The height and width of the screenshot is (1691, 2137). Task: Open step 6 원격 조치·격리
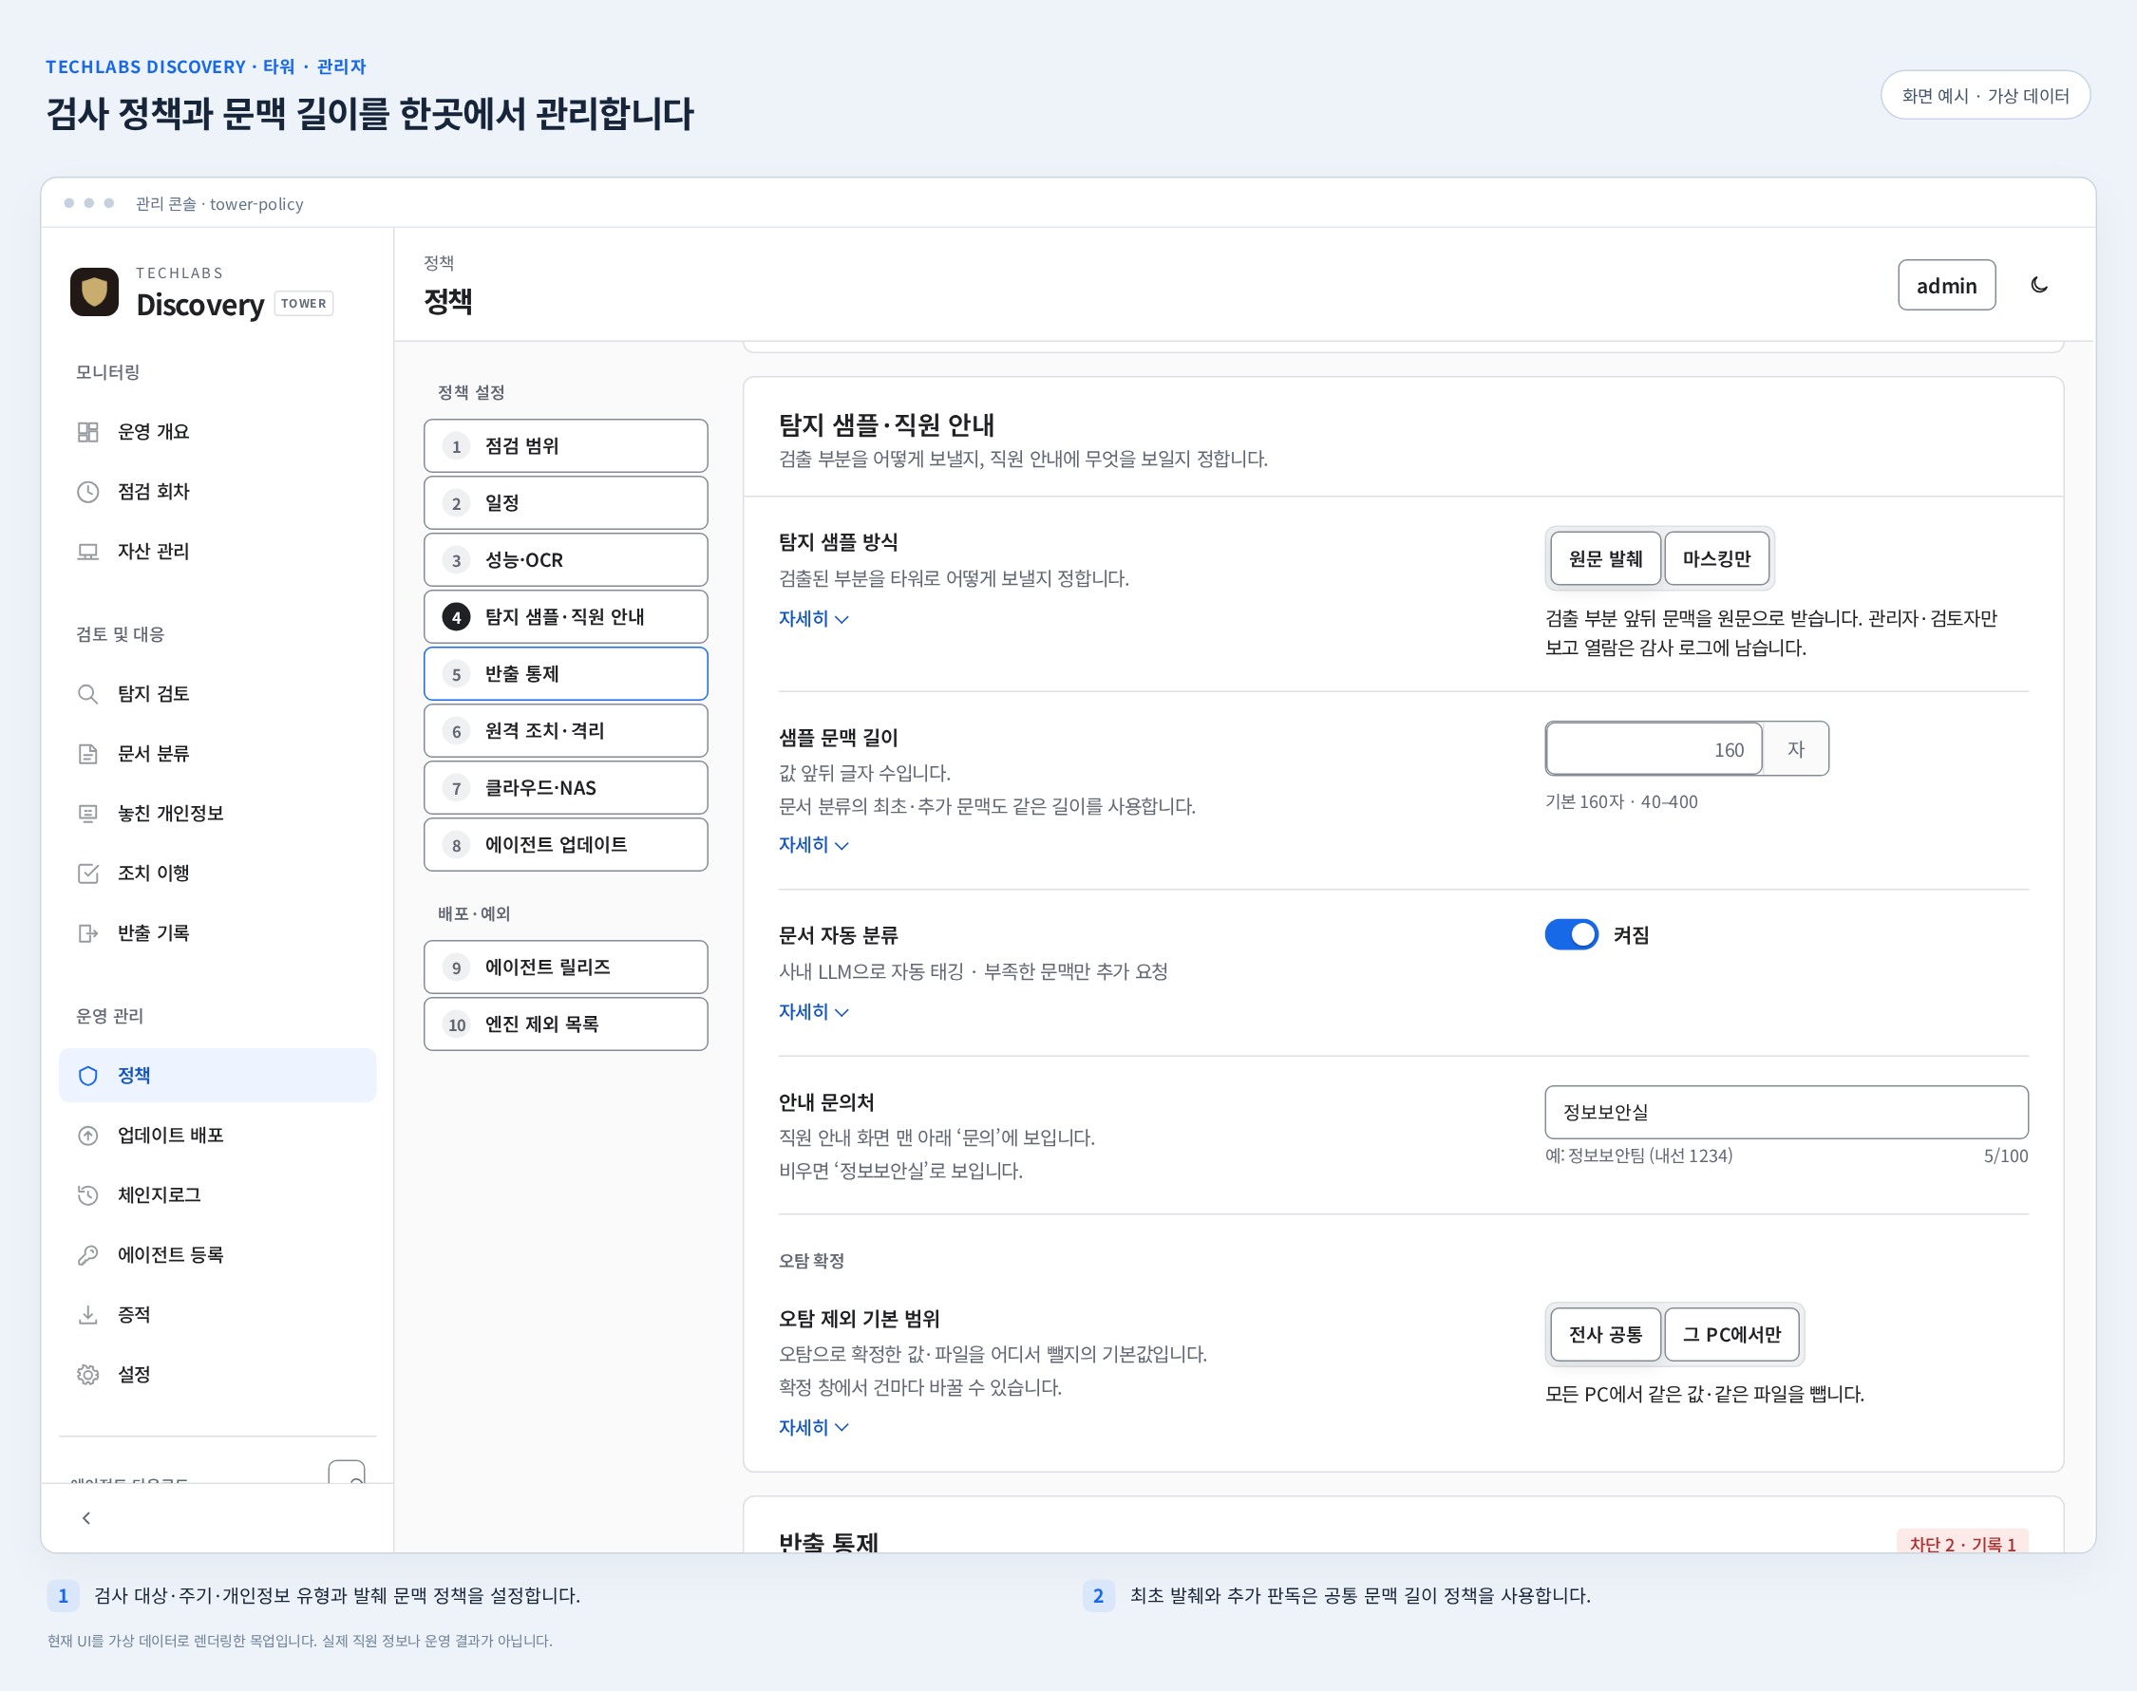565,731
